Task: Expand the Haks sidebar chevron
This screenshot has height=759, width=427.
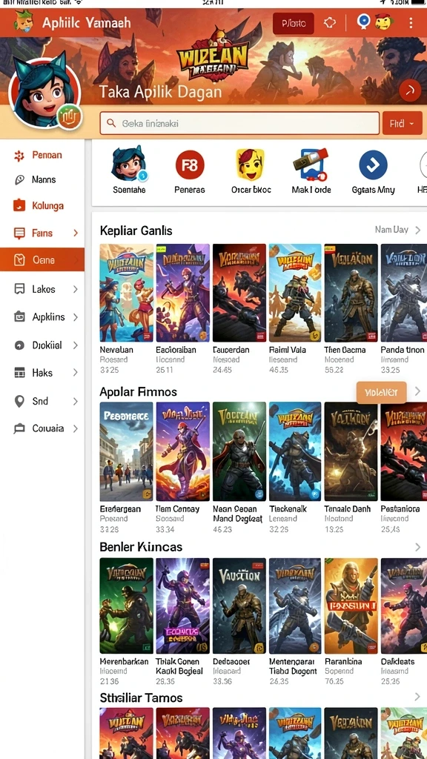Action: [x=76, y=373]
